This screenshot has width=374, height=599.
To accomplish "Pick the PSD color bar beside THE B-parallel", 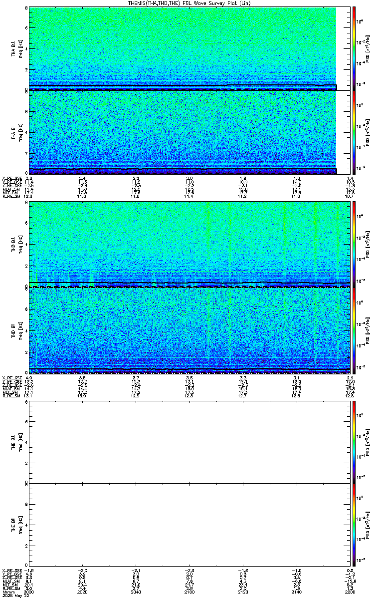I will coord(354,525).
